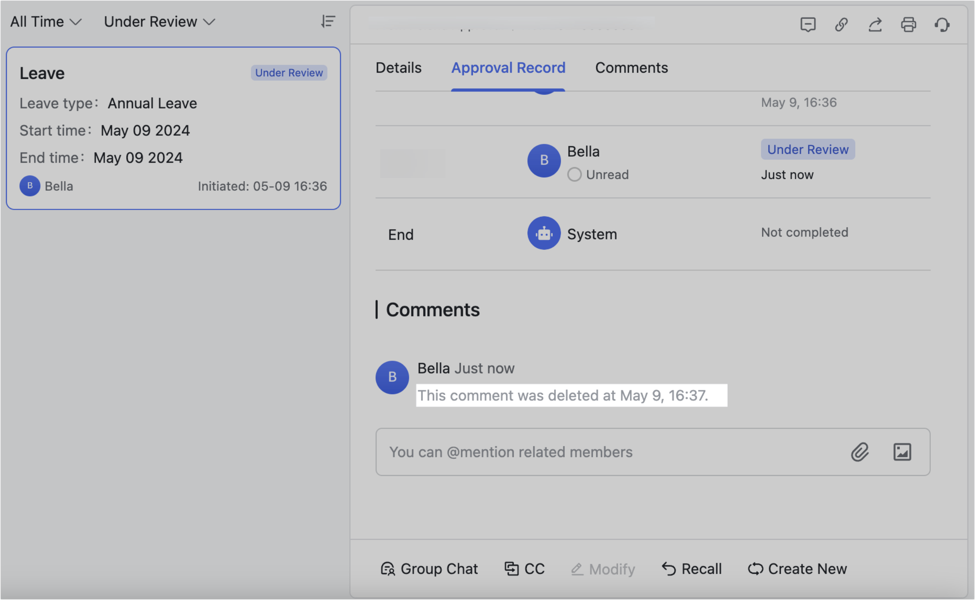The image size is (975, 600).
Task: Copy the approval link via chain icon
Action: pyautogui.click(x=841, y=24)
